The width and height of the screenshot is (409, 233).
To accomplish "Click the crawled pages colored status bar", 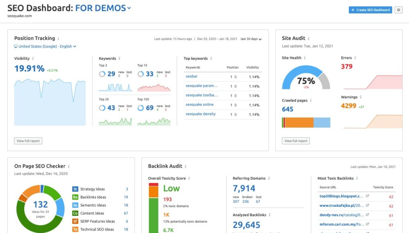I will [306, 123].
